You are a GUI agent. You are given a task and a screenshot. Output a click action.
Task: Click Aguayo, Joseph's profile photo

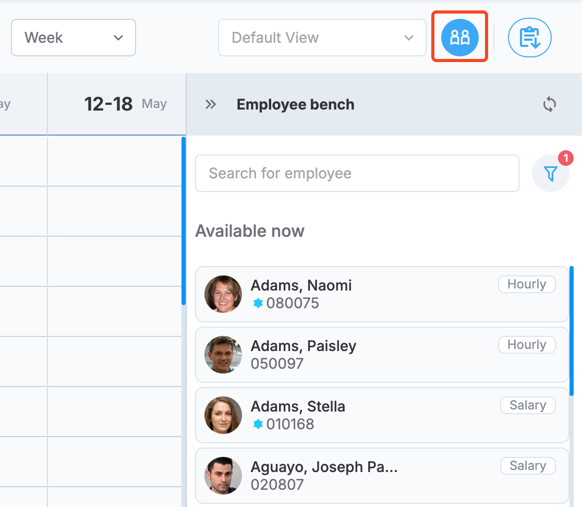pyautogui.click(x=223, y=476)
